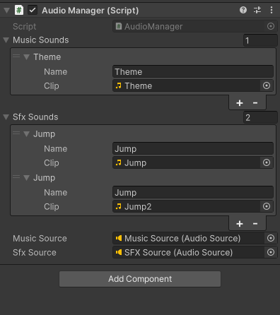Collapse the Sfx Sounds list
The width and height of the screenshot is (280, 315).
[x=6, y=117]
